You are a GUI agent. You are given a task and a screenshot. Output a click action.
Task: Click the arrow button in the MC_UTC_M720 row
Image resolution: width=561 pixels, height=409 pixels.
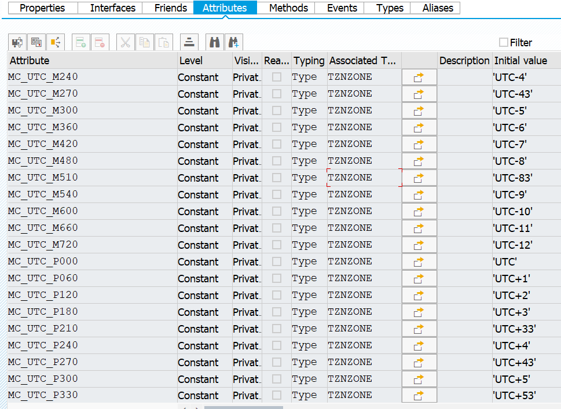419,245
